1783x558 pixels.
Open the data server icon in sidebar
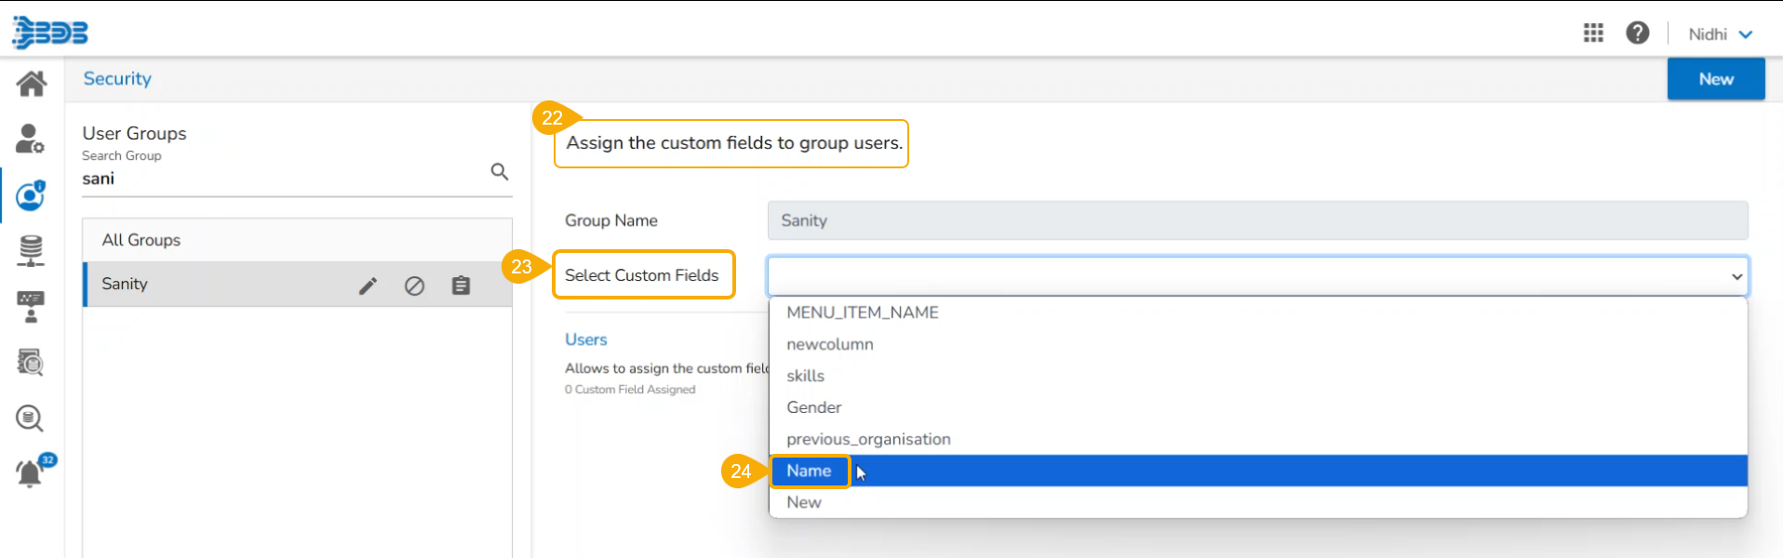[x=31, y=250]
